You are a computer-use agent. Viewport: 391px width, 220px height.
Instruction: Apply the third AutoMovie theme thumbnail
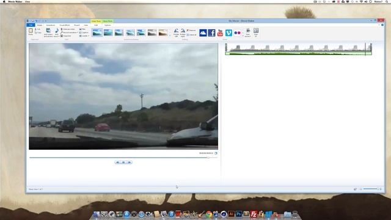[x=119, y=32]
